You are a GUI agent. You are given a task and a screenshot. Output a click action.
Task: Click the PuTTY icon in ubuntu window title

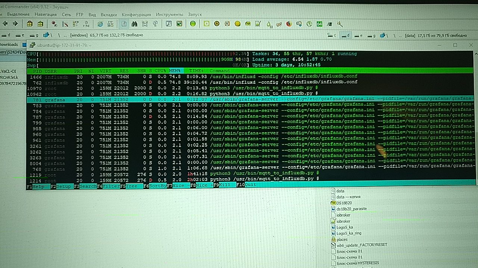[x=32, y=45]
